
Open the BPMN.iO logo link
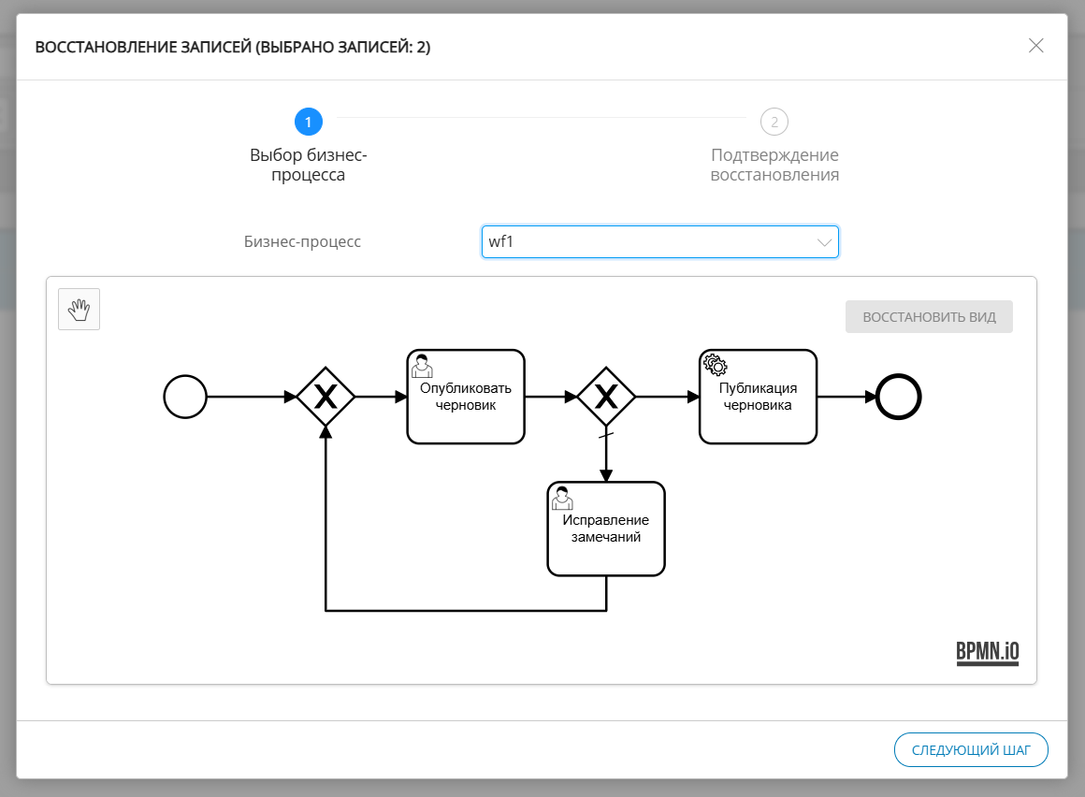987,653
